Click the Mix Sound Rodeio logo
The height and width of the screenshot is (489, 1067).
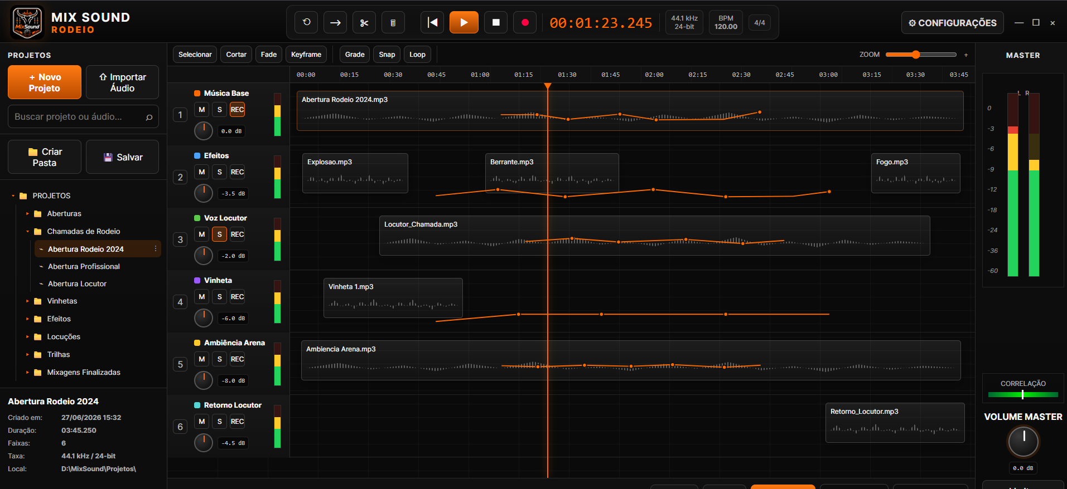[27, 22]
